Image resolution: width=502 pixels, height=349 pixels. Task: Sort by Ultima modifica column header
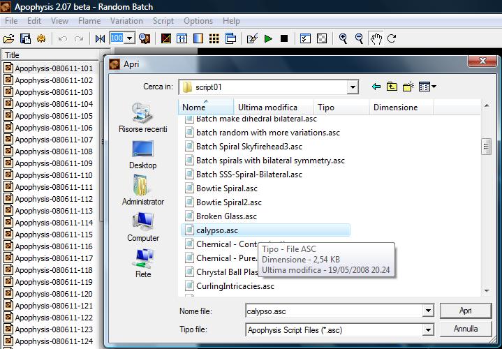pos(274,107)
